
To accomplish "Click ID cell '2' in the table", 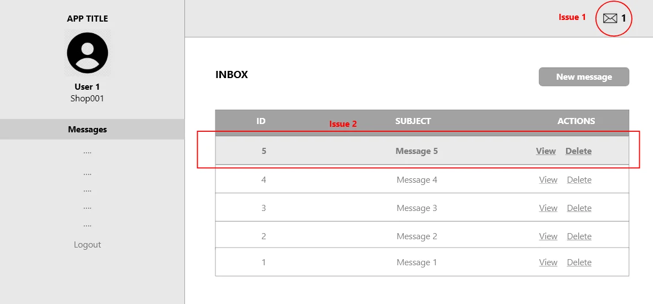I will coord(264,236).
